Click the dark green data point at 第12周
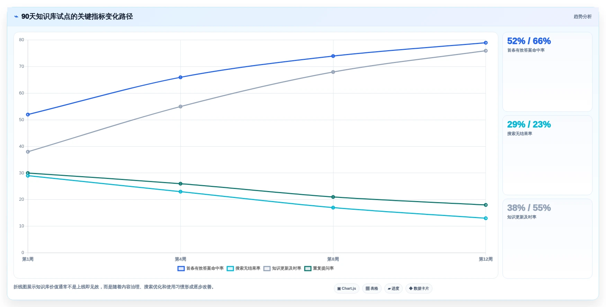 [x=485, y=205]
